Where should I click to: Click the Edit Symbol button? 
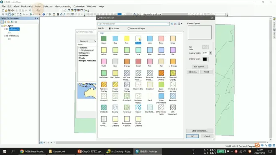coord(199,67)
